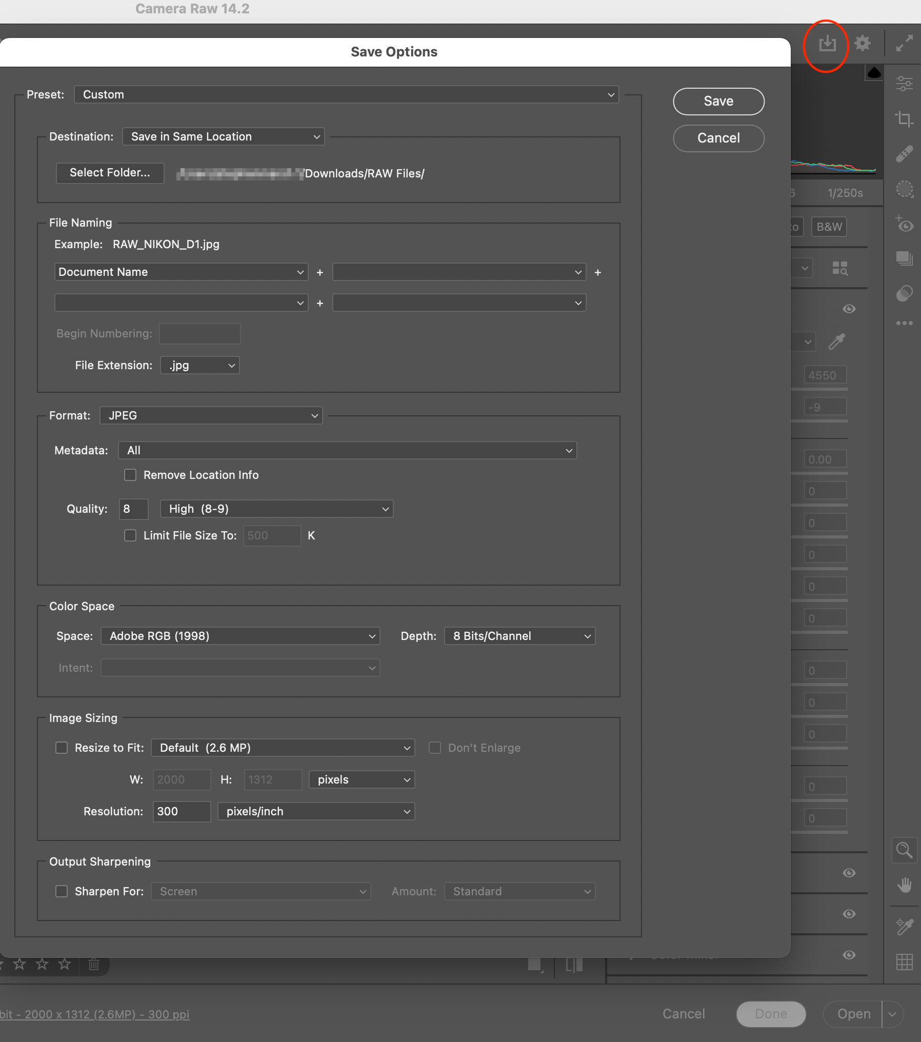Open the Healing (spot removal) tool
This screenshot has height=1042, width=921.
tap(905, 153)
